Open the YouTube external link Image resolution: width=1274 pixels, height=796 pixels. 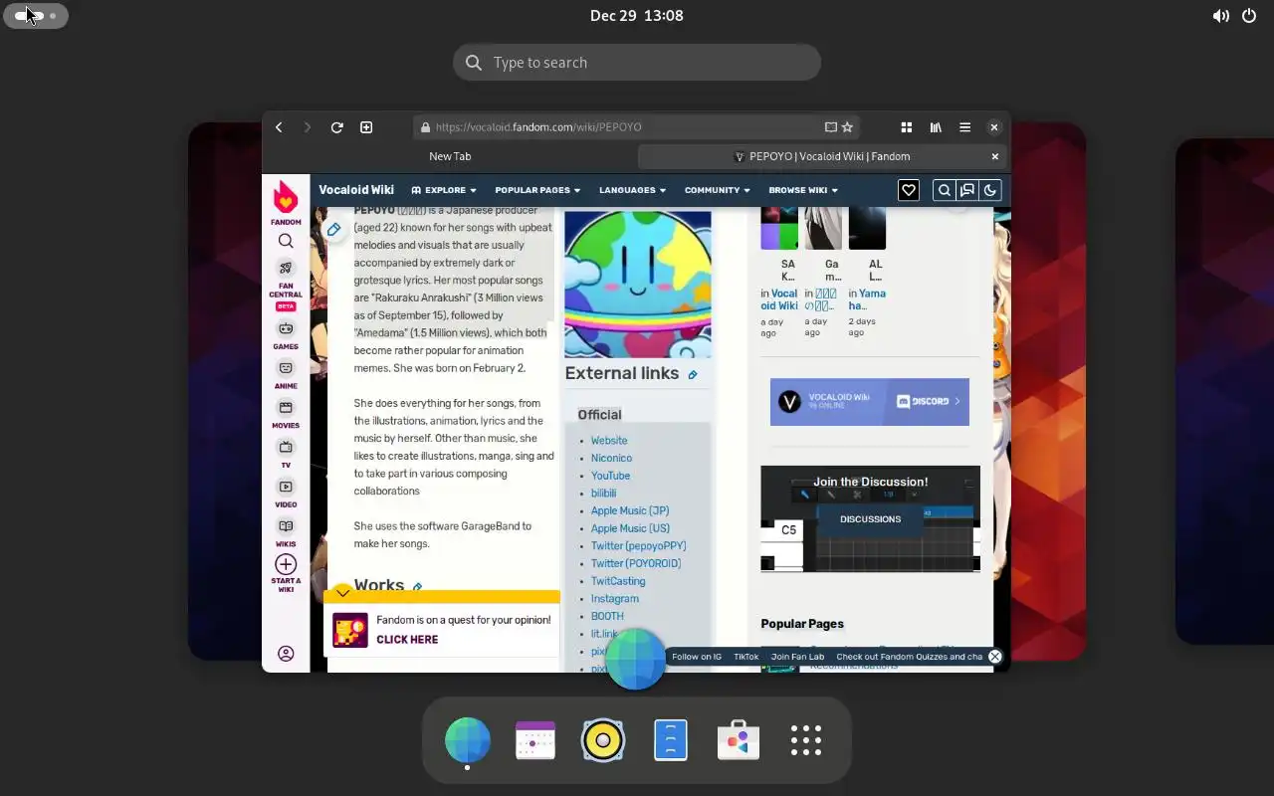(x=610, y=476)
